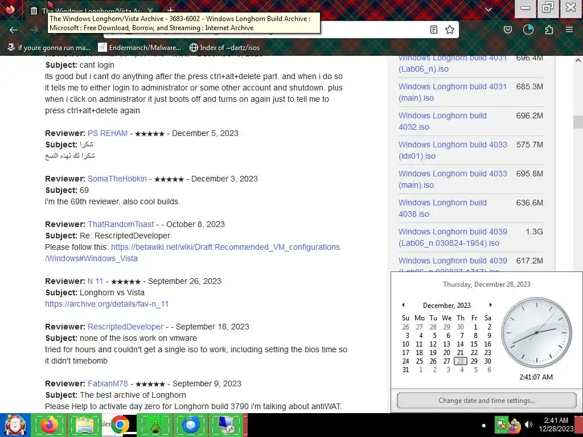
Task: Click the analog clock face
Action: [536, 332]
